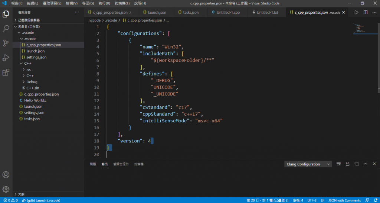Open the breadcrumb ellipsis after c_cpp_properties.json

[168, 20]
